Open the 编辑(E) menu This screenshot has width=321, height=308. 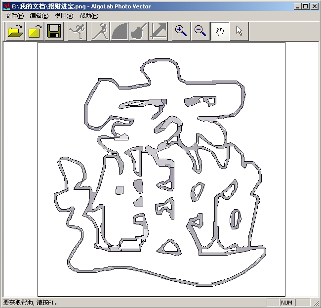click(x=39, y=16)
